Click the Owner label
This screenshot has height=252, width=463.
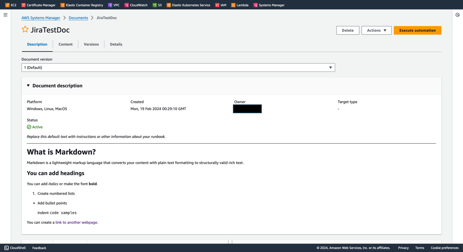240,102
